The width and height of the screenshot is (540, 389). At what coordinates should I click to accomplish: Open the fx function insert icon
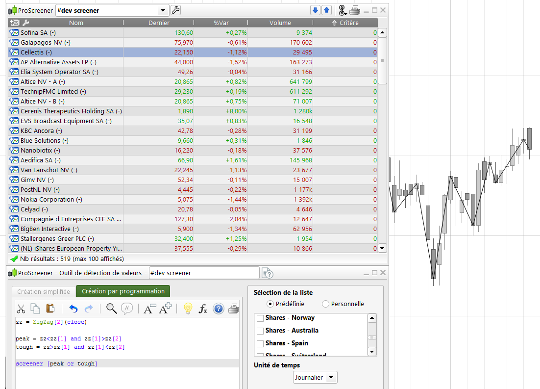point(203,309)
